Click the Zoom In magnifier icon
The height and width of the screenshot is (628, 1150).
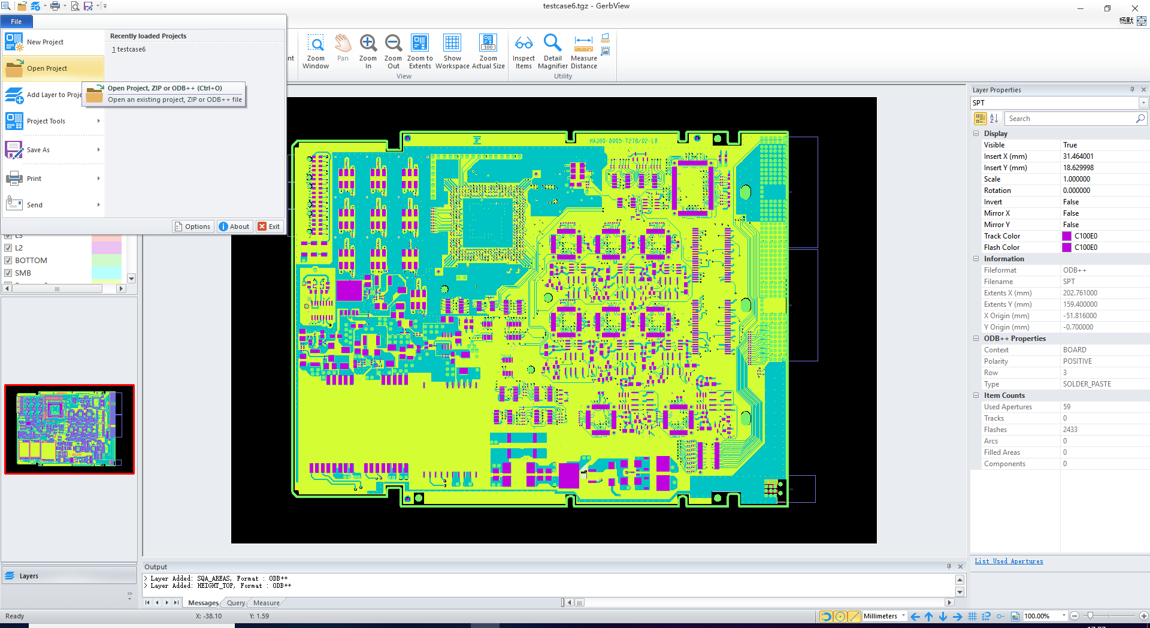[x=368, y=44]
